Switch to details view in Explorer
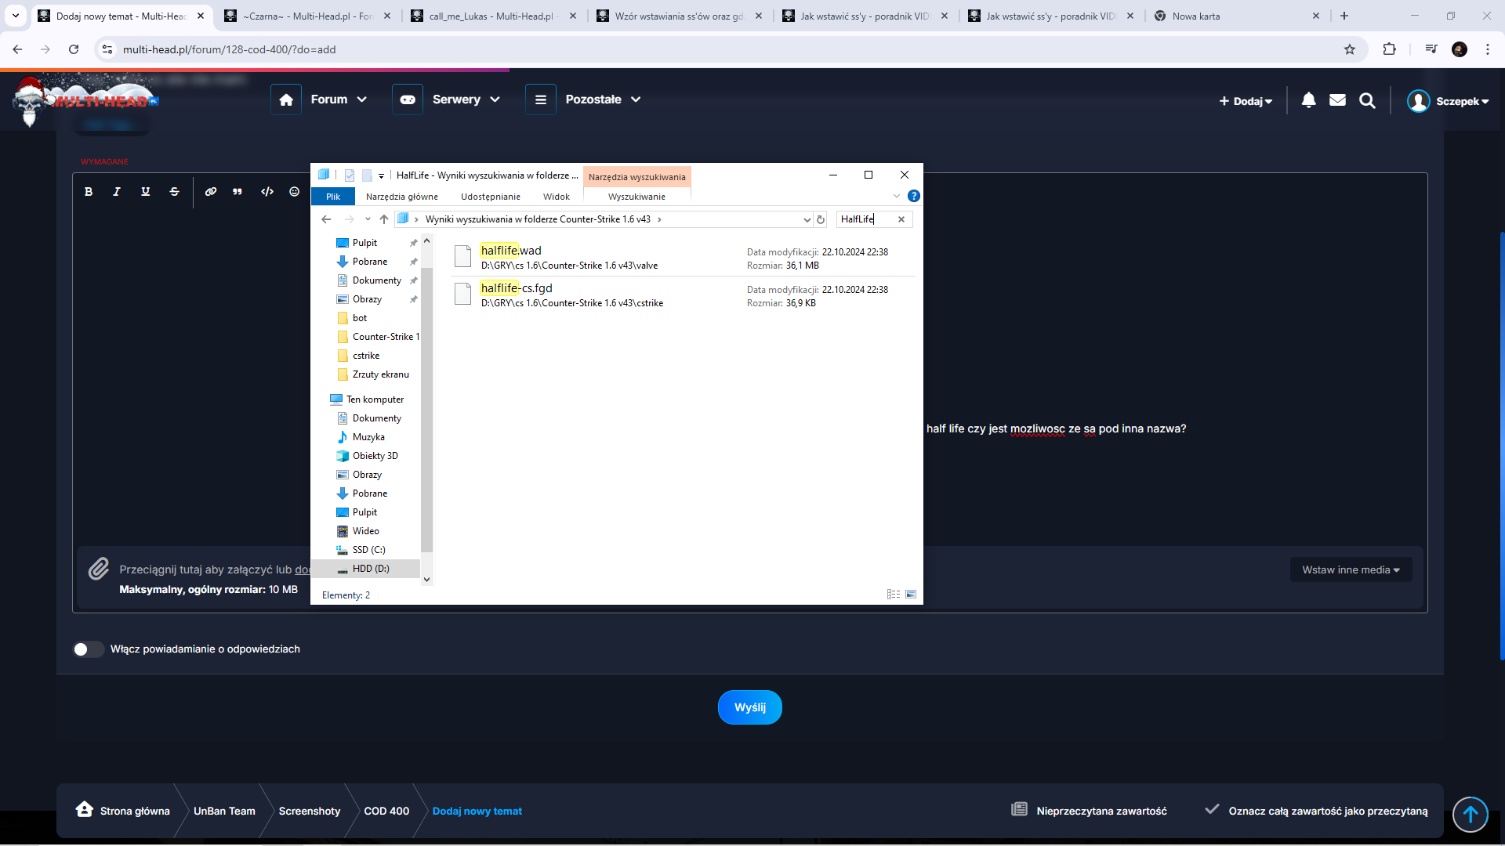This screenshot has height=846, width=1505. coord(893,595)
